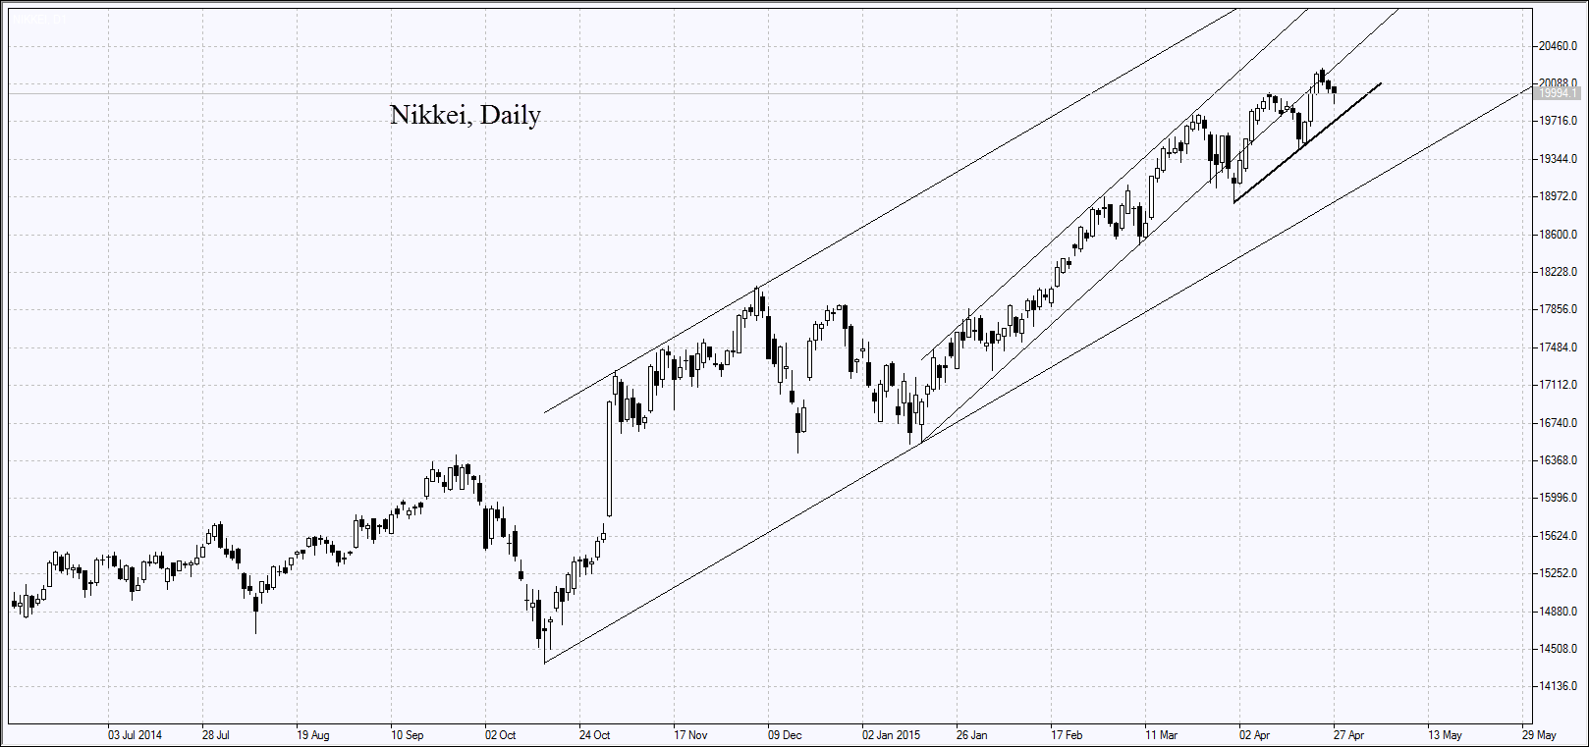The width and height of the screenshot is (1589, 747).
Task: Click the 18972.0 price axis label
Action: click(x=1559, y=196)
